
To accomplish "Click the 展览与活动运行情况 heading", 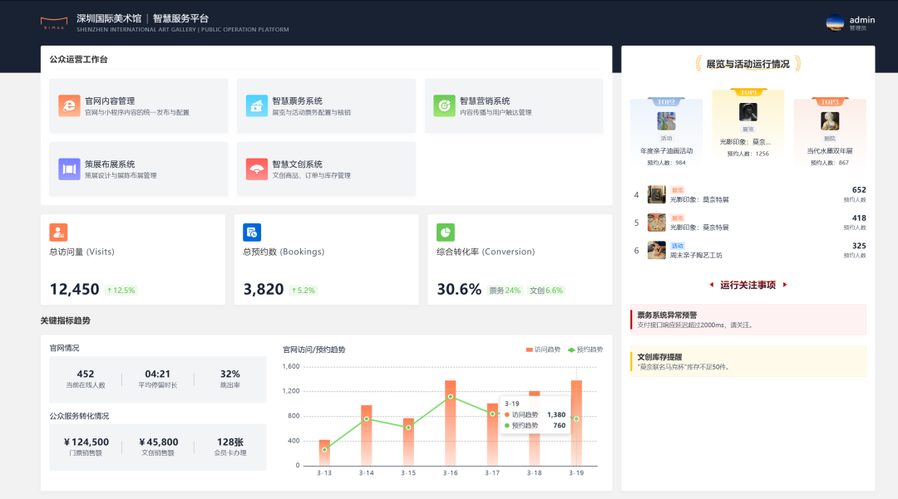I will point(748,64).
